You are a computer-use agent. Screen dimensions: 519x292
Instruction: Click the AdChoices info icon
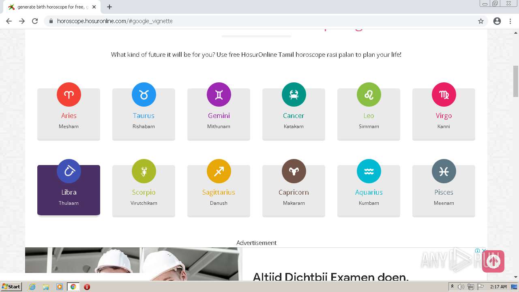tap(478, 251)
